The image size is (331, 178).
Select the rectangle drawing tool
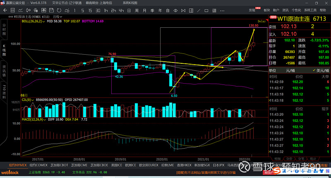point(206,10)
